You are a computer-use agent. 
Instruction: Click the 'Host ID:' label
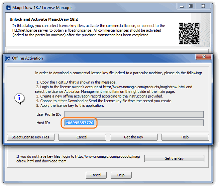tap(43, 123)
